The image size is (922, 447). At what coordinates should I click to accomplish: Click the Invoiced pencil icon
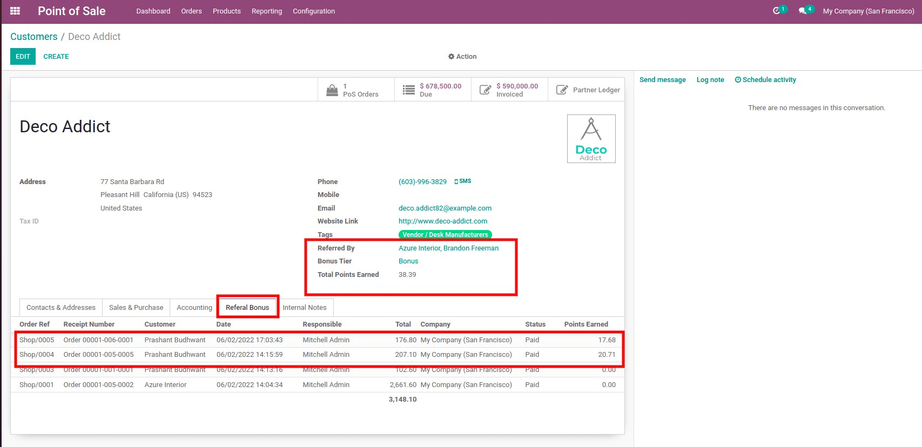[486, 90]
